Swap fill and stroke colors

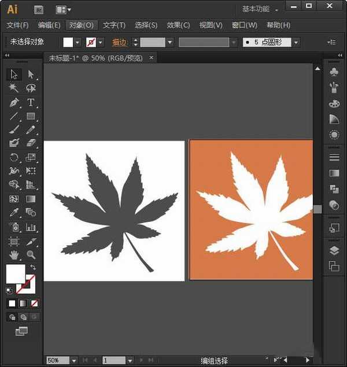pyautogui.click(x=33, y=267)
